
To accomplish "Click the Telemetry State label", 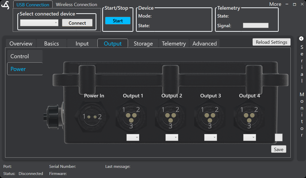I will coord(223,16).
